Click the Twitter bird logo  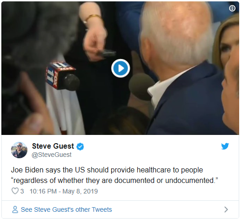pyautogui.click(x=225, y=146)
